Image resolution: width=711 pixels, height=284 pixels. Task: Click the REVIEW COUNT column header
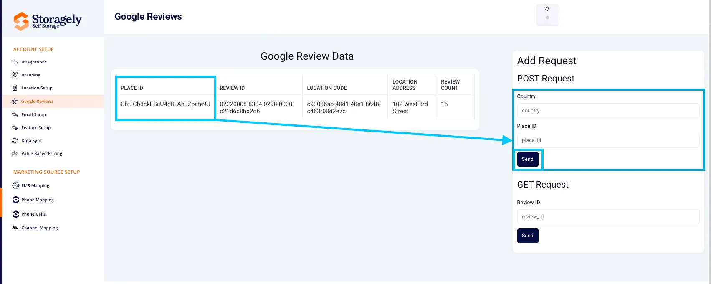click(450, 85)
